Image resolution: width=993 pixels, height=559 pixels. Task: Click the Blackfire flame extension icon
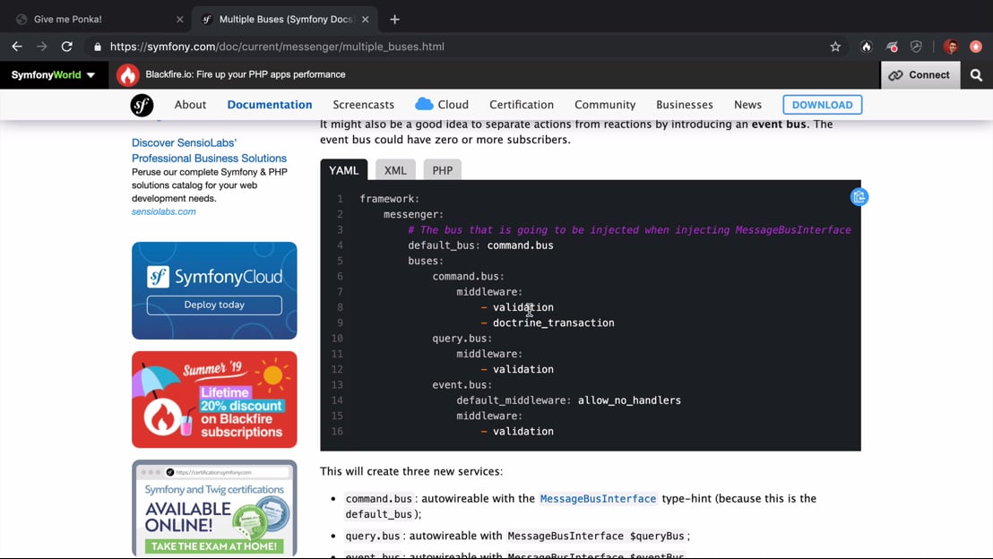(x=866, y=47)
